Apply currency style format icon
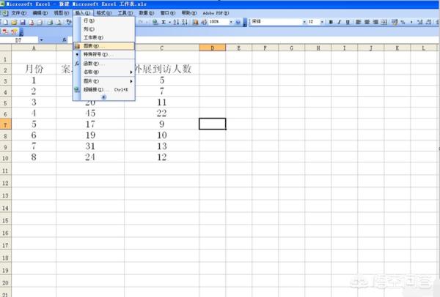 pos(395,22)
